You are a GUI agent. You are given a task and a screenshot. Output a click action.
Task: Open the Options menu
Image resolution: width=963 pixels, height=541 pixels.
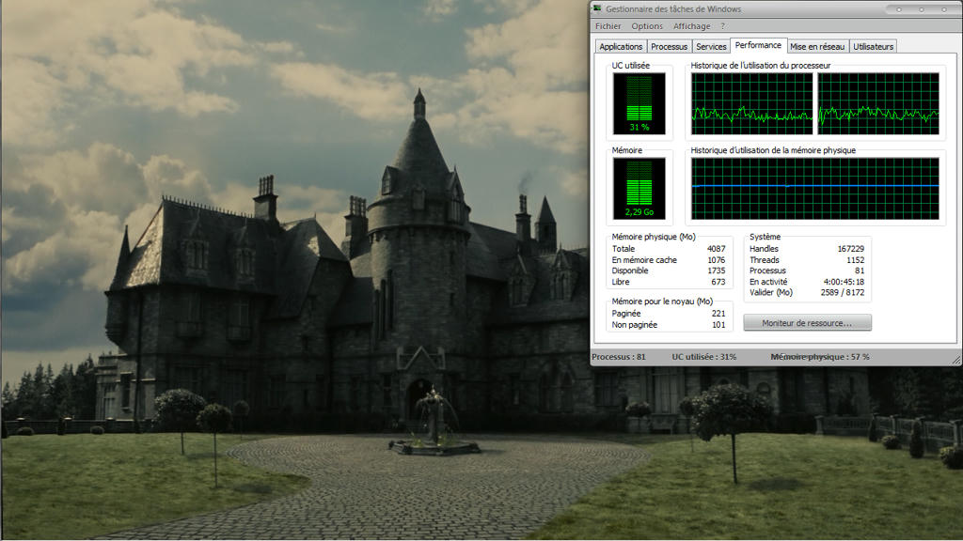tap(647, 26)
